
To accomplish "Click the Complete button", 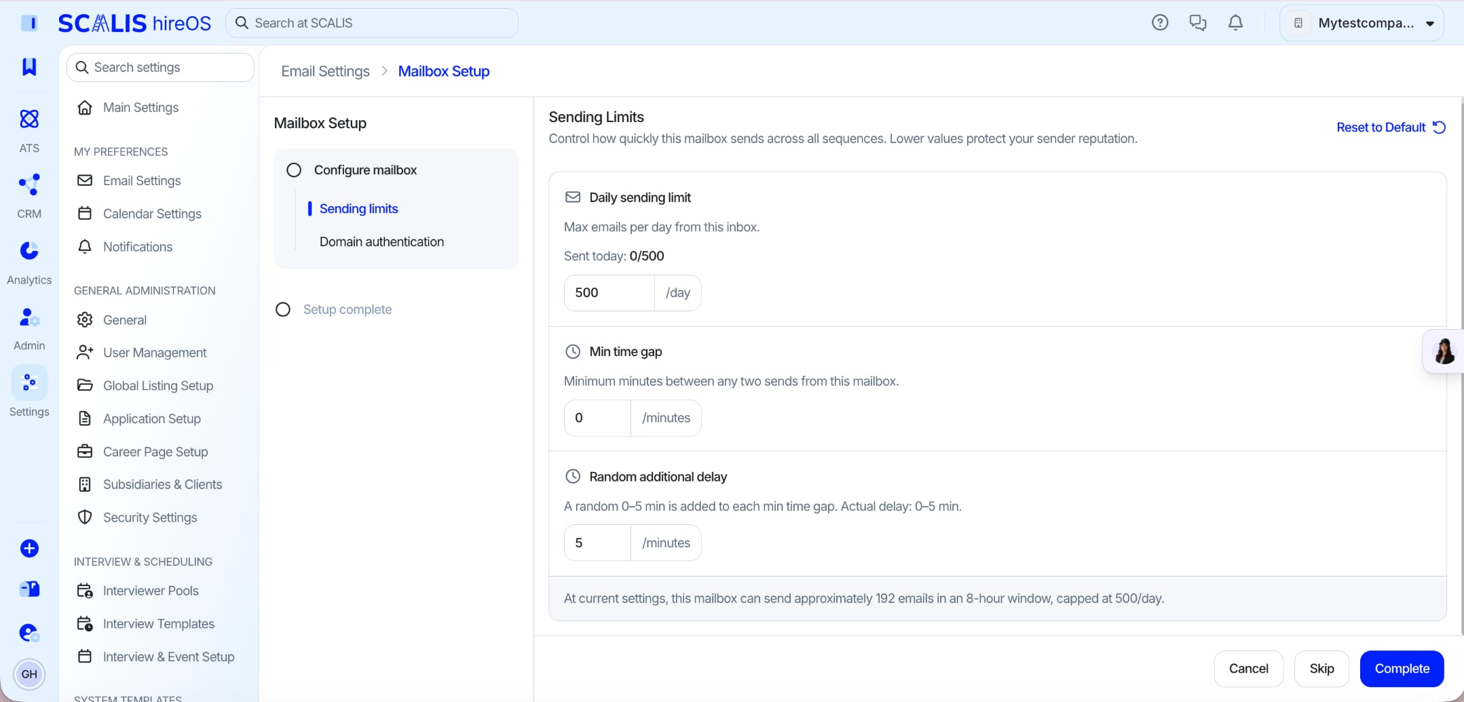I will click(x=1402, y=668).
